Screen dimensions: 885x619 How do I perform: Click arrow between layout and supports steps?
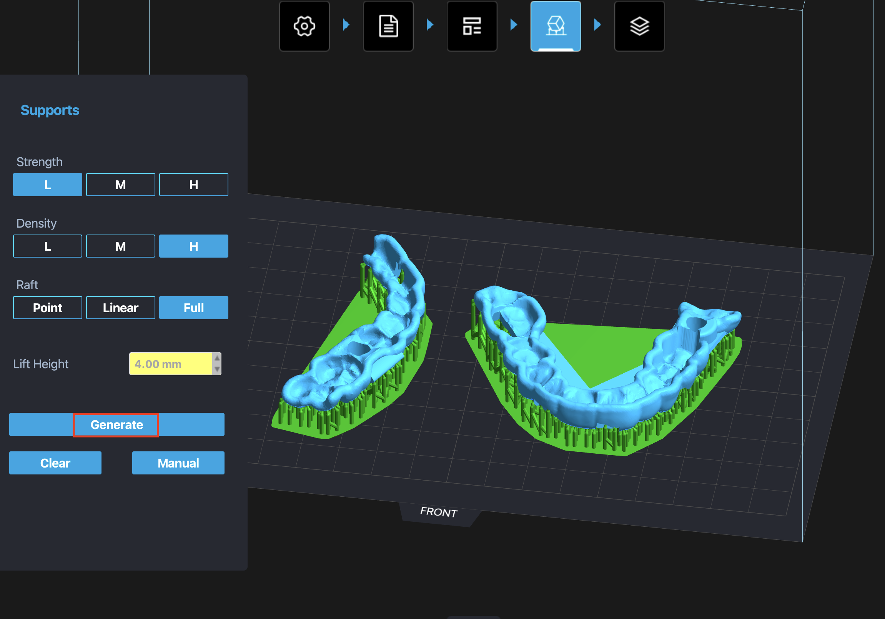point(513,25)
